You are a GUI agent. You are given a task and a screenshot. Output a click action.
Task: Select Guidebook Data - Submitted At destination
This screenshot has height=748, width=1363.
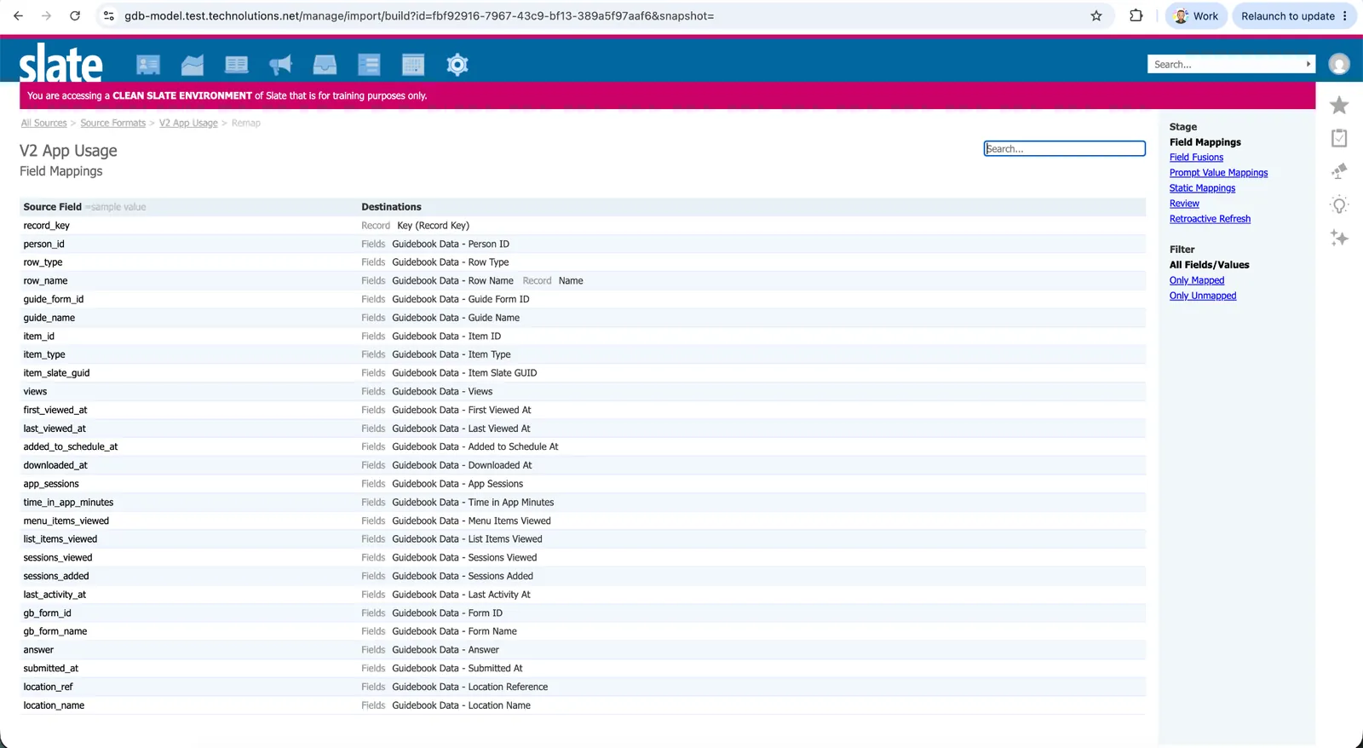[457, 669]
